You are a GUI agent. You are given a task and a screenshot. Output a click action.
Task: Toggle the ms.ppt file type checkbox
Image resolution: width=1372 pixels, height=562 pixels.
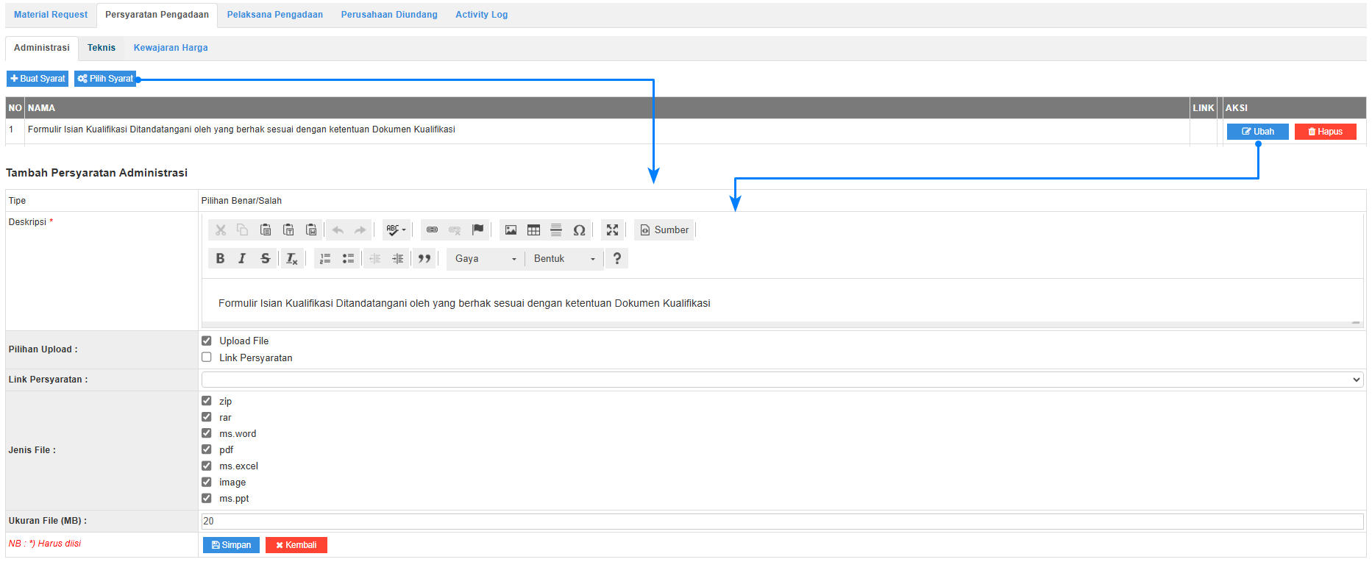207,498
